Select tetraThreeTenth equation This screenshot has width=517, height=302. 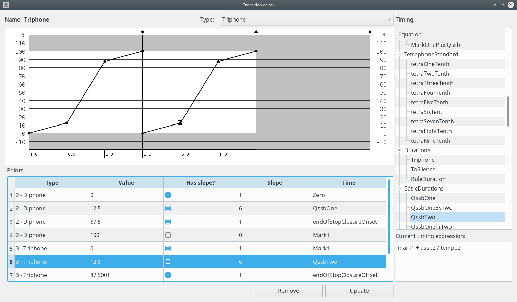(x=432, y=83)
